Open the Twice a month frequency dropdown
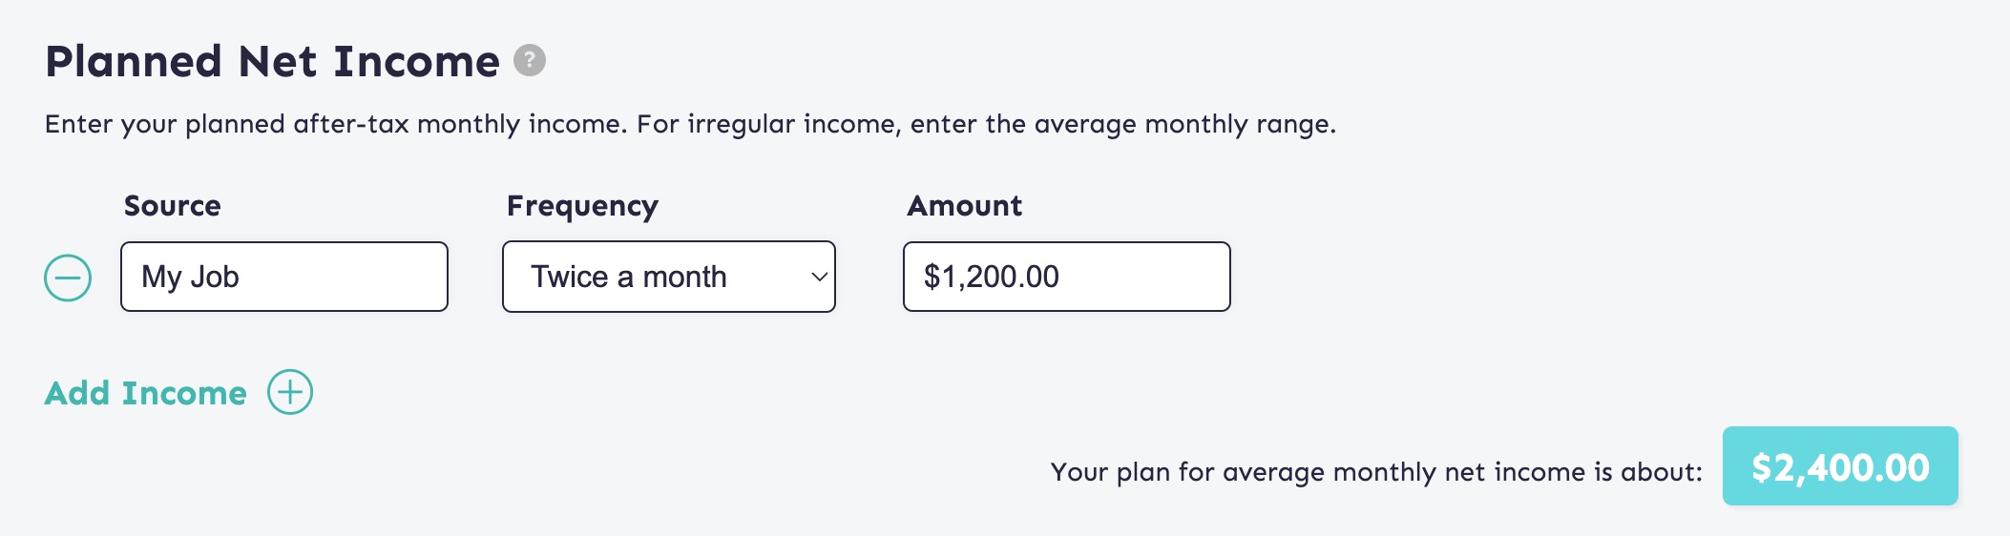2010x536 pixels. [x=669, y=277]
